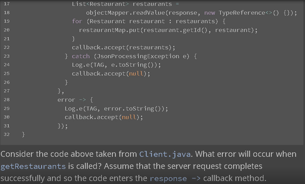Click 'Log.e(TAG, e.toString());' on line 24
The width and height of the screenshot is (305, 184).
(x=116, y=65)
